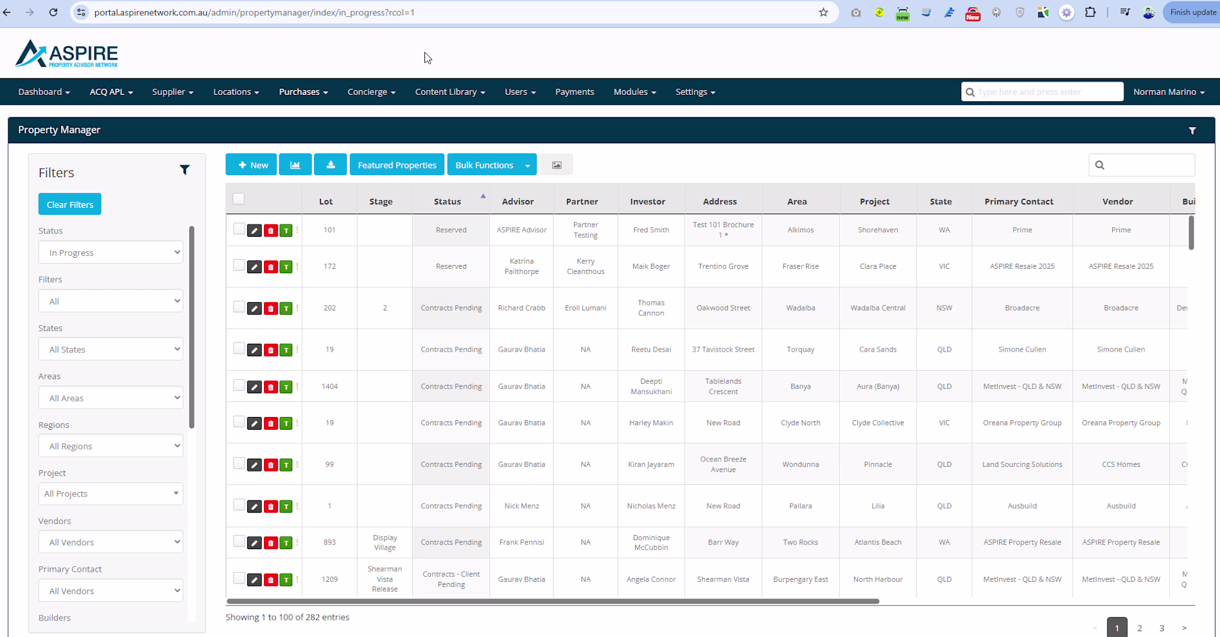Edit the Lot 101 Fred Smith row
Image resolution: width=1220 pixels, height=637 pixels.
pos(254,230)
